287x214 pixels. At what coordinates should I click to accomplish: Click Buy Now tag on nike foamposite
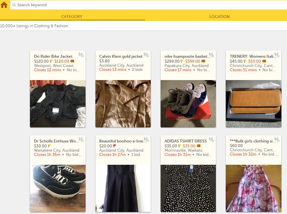click(x=203, y=61)
